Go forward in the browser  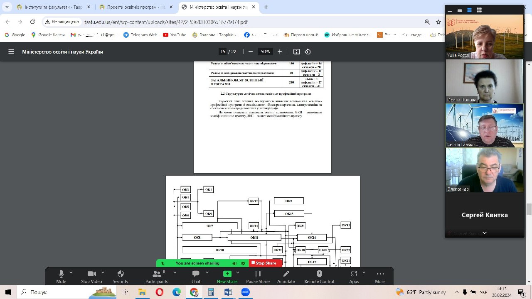pyautogui.click(x=20, y=22)
